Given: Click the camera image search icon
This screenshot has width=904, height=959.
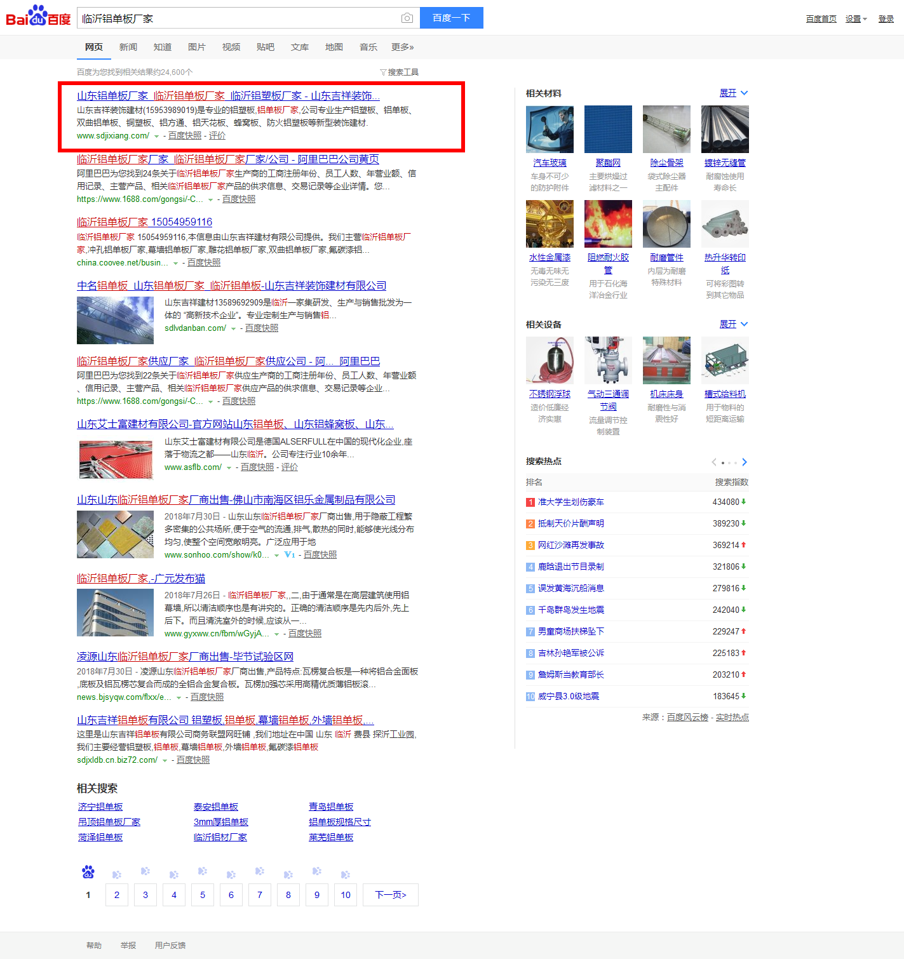Looking at the screenshot, I should coord(407,18).
